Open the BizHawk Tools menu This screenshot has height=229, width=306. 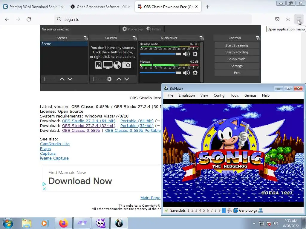(x=234, y=95)
